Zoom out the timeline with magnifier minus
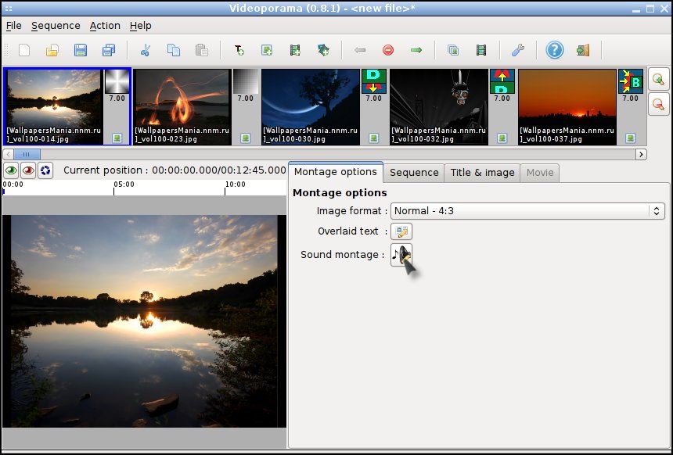 (658, 104)
